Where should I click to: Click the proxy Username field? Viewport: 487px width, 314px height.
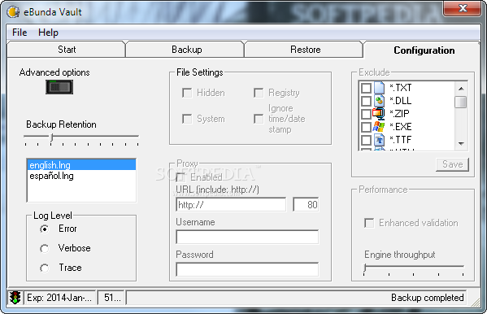(x=247, y=237)
